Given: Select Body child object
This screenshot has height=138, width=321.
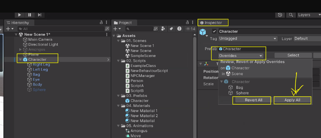Looking at the screenshot, I should [37, 84].
